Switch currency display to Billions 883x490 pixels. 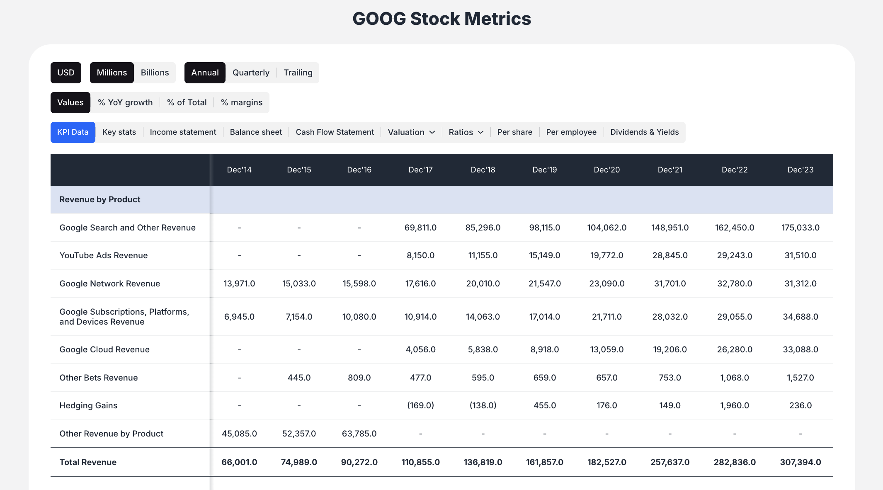[155, 73]
